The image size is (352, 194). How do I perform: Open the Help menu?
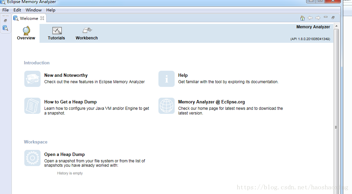[51, 10]
